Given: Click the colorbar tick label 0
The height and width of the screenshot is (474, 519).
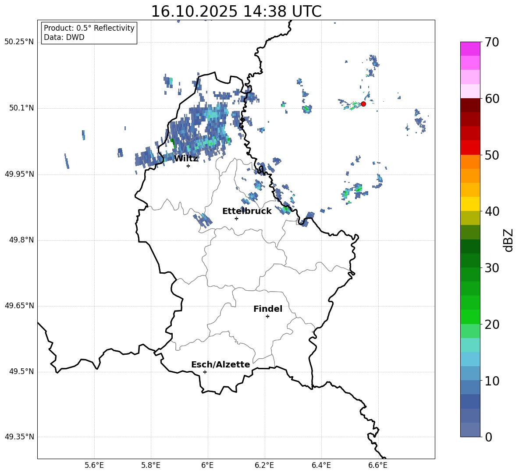Looking at the screenshot, I should (488, 437).
